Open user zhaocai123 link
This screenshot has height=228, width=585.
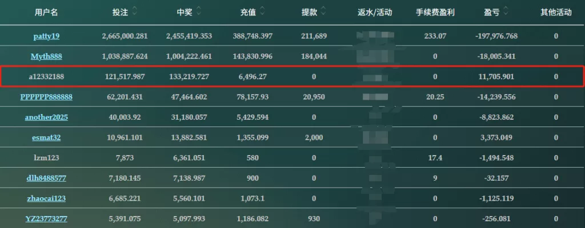tap(46, 198)
